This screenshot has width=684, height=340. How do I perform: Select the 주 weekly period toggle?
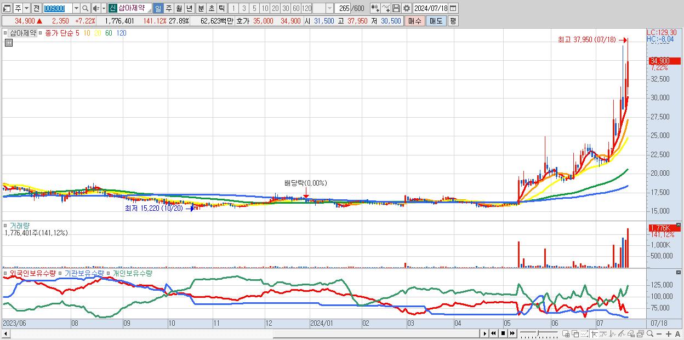(x=168, y=8)
